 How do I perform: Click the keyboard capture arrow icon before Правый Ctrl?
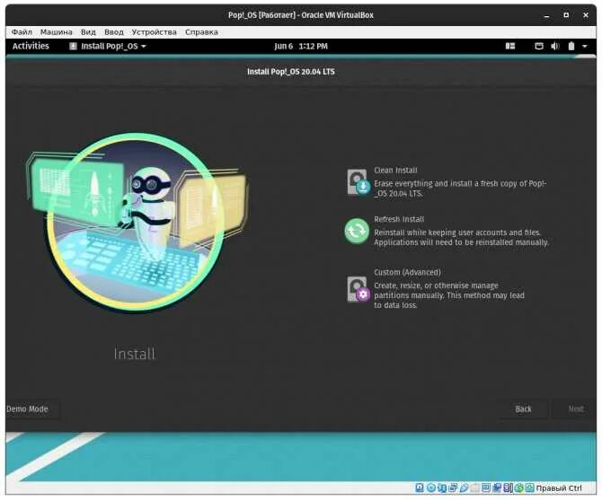pos(529,487)
